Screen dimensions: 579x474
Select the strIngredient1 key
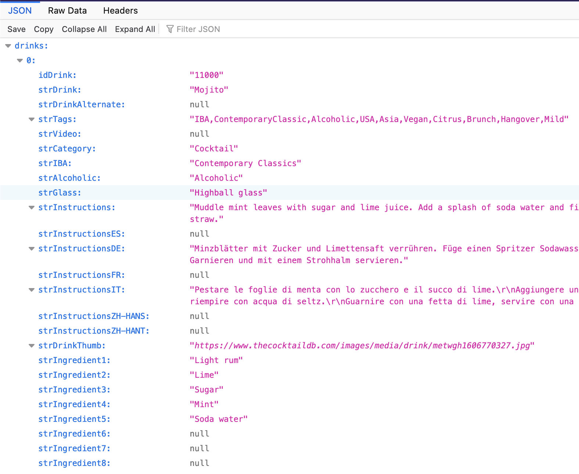[x=74, y=360]
